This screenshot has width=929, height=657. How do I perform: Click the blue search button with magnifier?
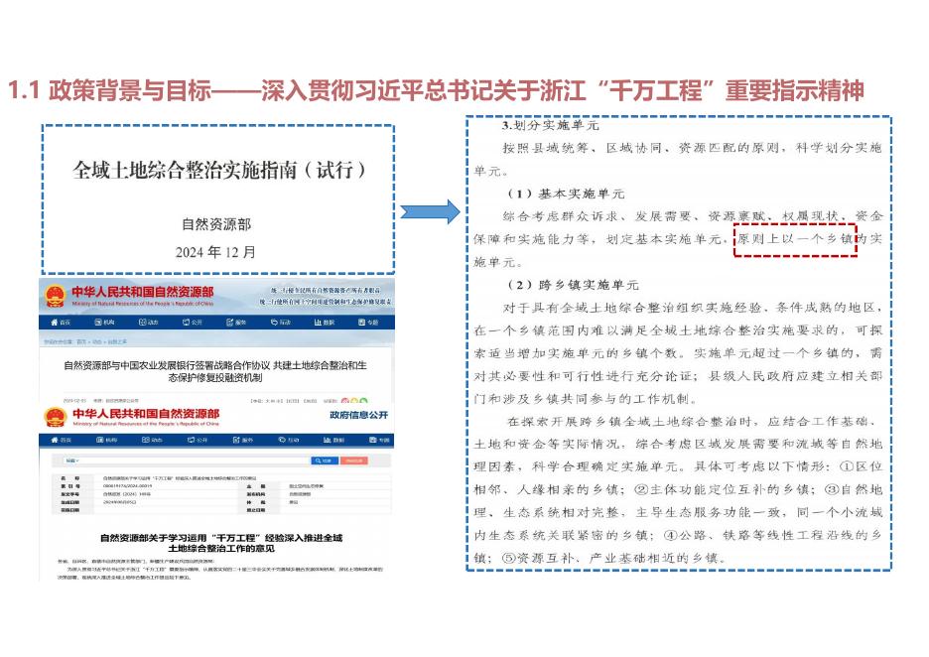pos(325,460)
